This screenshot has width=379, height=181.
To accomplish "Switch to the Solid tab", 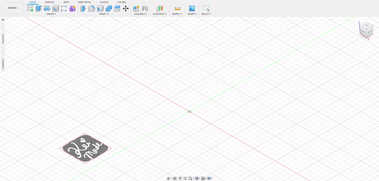I will coord(33,2).
